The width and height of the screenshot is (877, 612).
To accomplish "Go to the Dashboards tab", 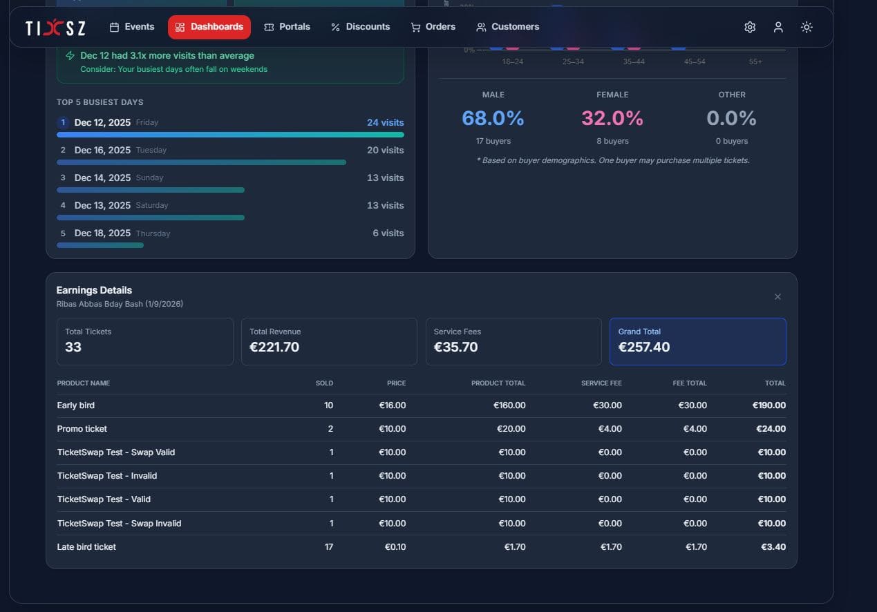I will pos(209,27).
